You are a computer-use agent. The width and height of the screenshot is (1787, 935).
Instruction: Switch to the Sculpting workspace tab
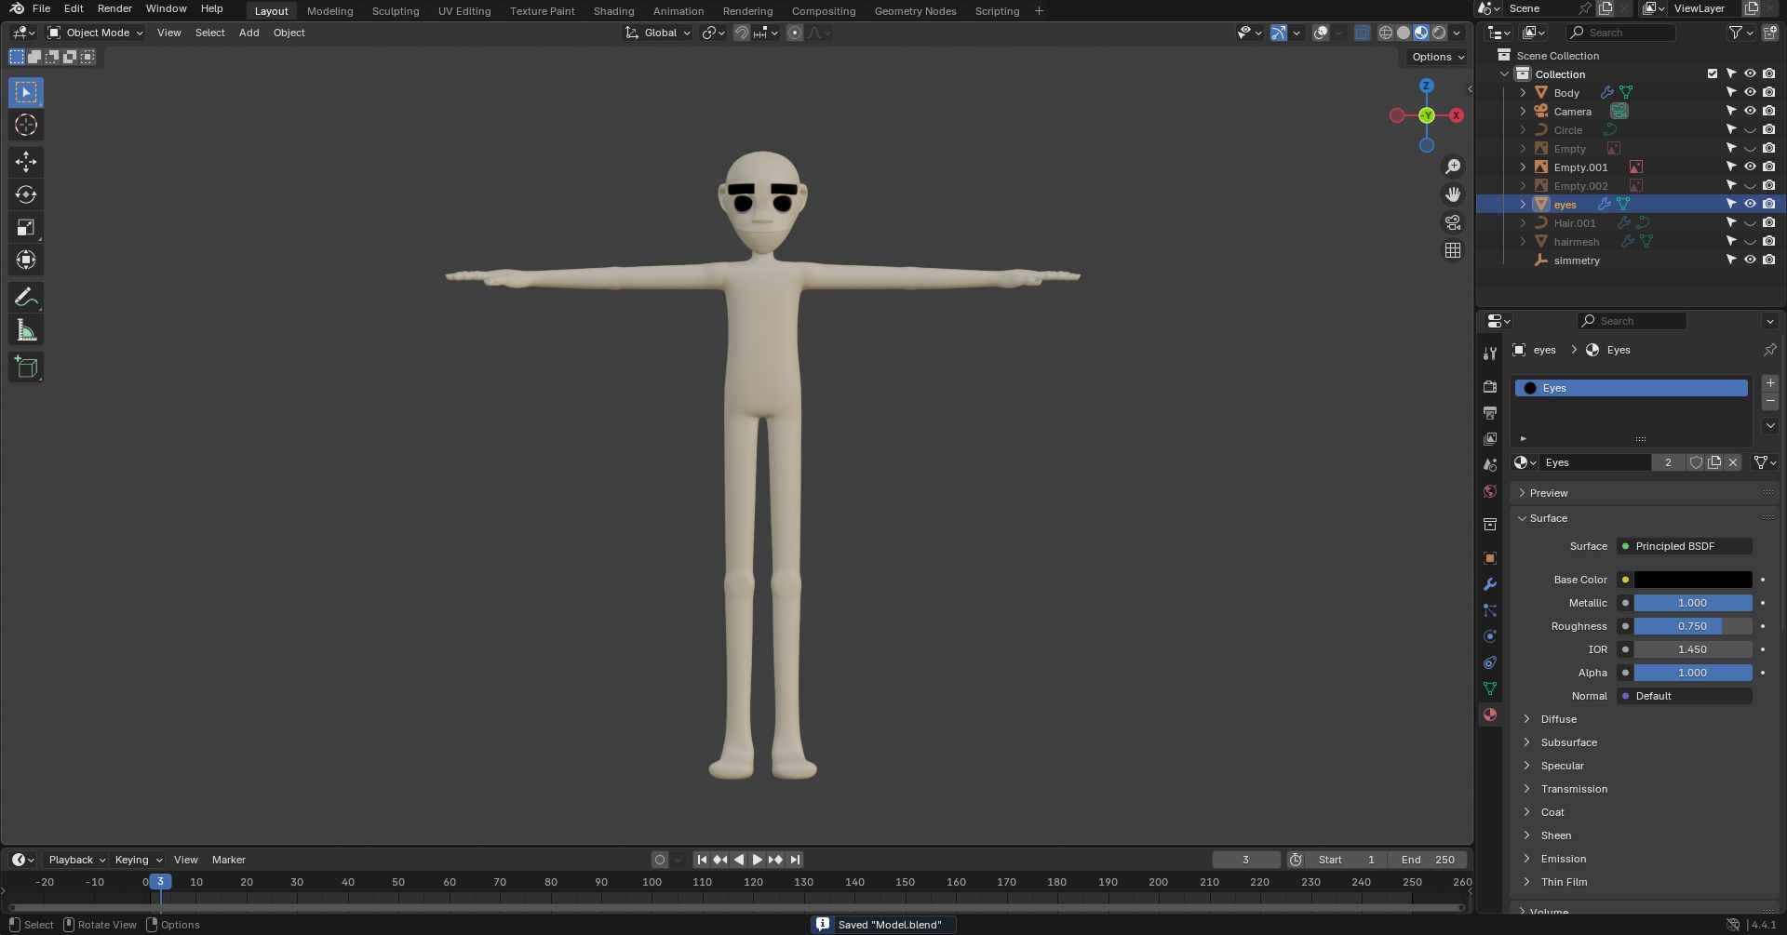pos(395,11)
